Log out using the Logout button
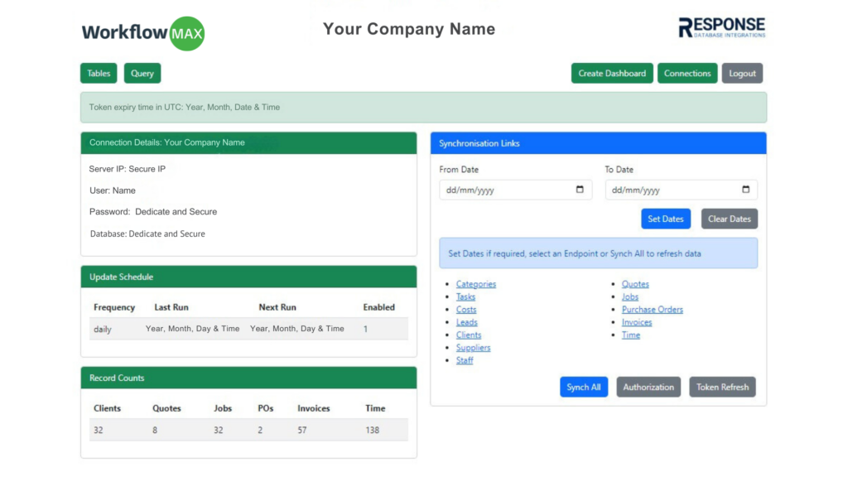848x477 pixels. pyautogui.click(x=742, y=74)
